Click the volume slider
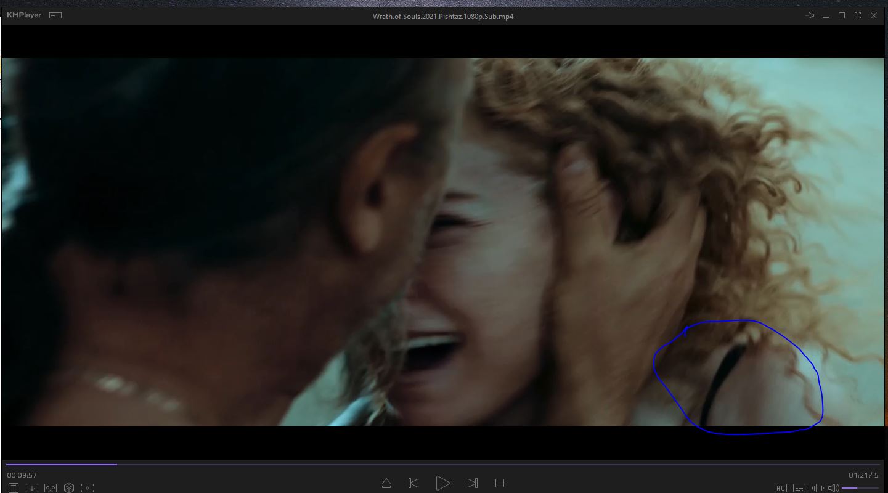 [x=860, y=488]
